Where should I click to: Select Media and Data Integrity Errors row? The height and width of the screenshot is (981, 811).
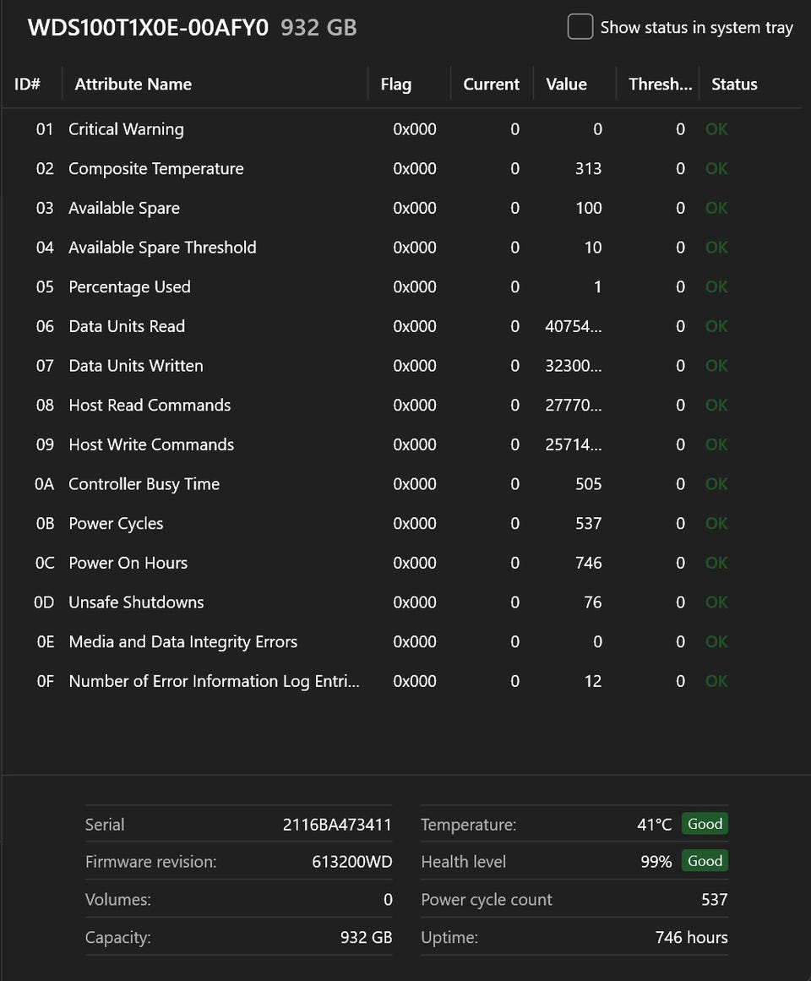[401, 641]
